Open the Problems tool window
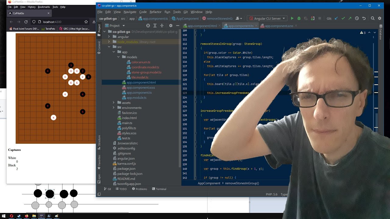This screenshot has height=219, width=390. (x=140, y=189)
